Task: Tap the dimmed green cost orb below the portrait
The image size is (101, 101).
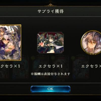Action: coord(72,58)
